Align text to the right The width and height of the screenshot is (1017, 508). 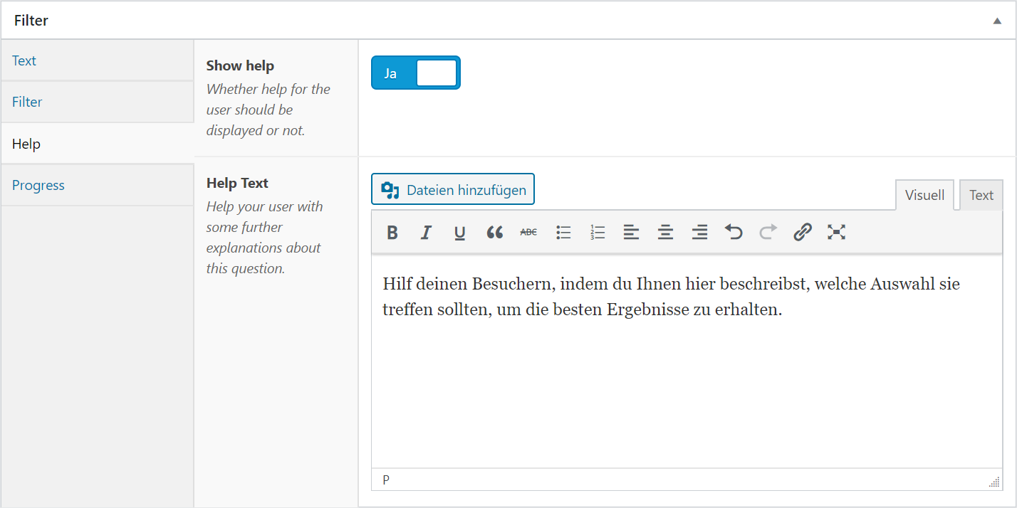pos(700,232)
